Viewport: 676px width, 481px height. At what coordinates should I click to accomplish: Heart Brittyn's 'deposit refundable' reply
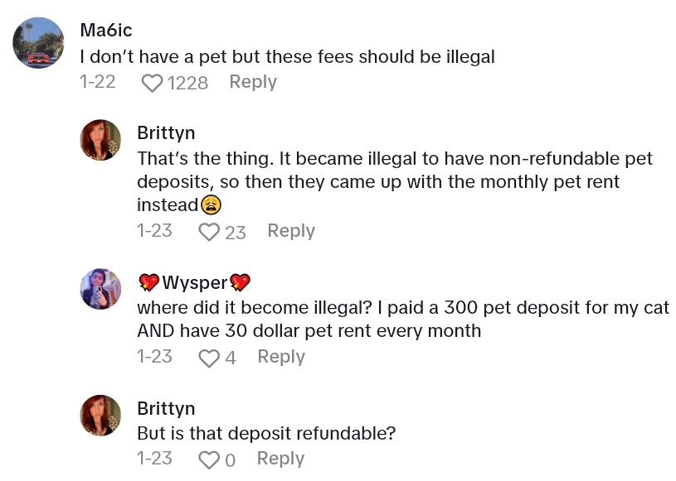tap(209, 459)
